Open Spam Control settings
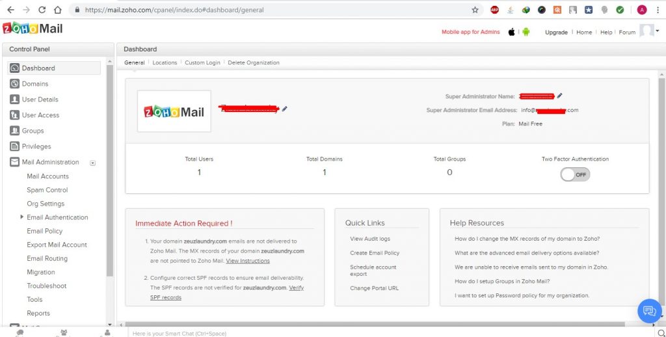The width and height of the screenshot is (666, 337). click(47, 190)
